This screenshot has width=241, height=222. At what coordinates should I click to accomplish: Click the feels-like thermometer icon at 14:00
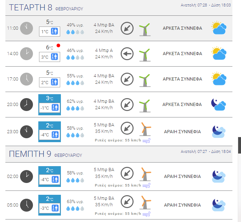(54, 57)
